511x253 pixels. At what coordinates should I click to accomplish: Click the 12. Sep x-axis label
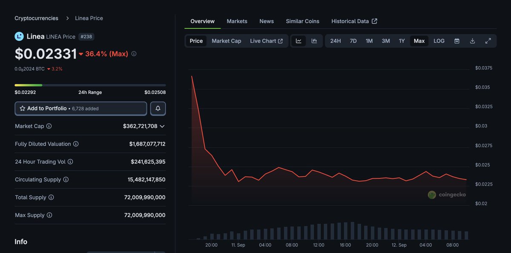tap(399, 245)
